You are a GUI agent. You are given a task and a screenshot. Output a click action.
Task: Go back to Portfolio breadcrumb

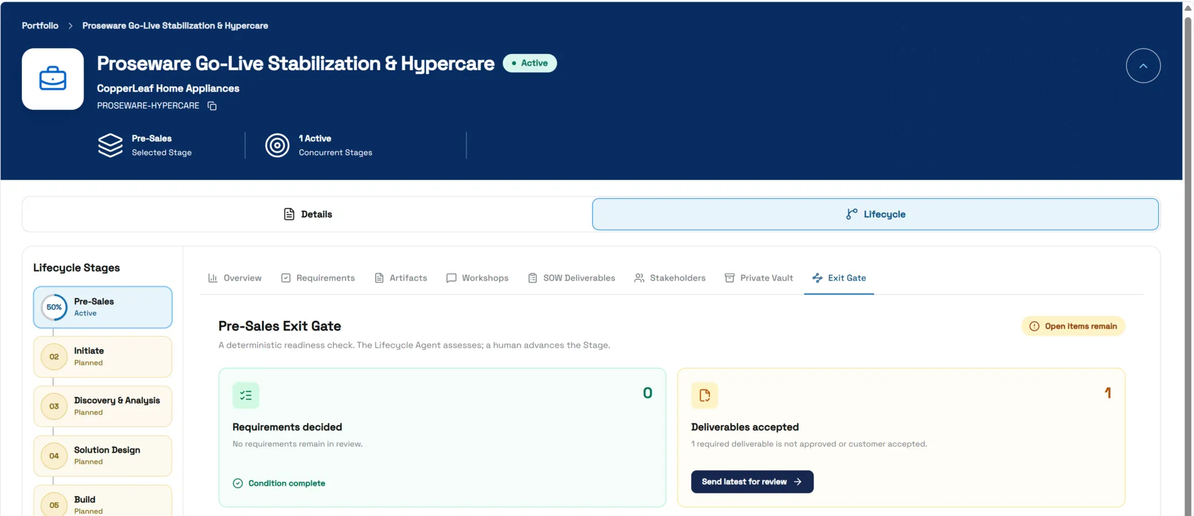click(40, 26)
